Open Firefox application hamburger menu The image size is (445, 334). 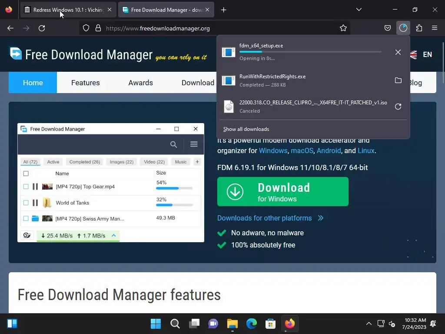pos(435,28)
